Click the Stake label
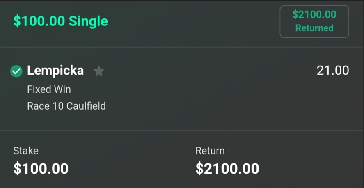The width and height of the screenshot is (364, 188). 26,151
